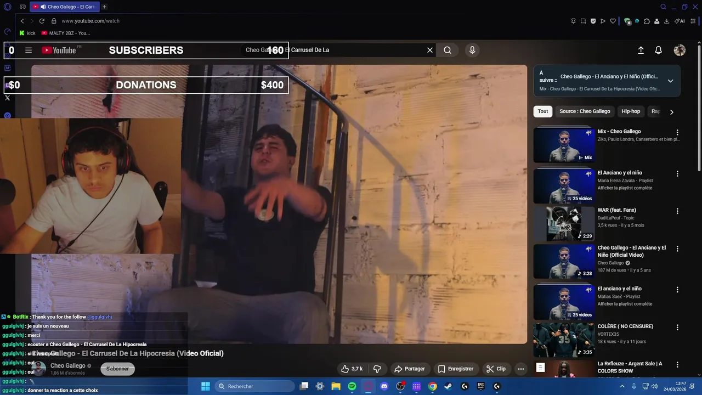
Task: Open the browser downloads icon
Action: click(x=667, y=21)
